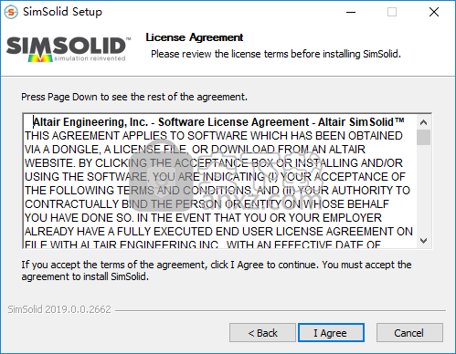Screen dimensions: 456x354
Task: Cancel the SimSolid installation
Action: tap(409, 332)
